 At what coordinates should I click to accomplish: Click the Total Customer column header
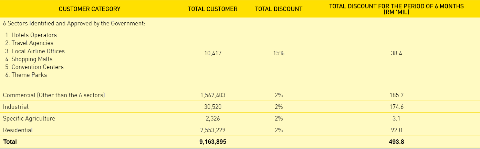coord(212,9)
